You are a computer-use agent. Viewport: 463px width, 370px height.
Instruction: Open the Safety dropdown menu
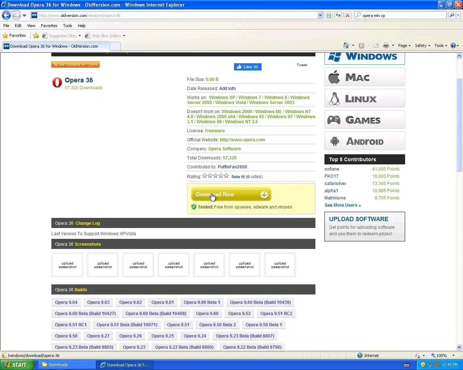(422, 46)
